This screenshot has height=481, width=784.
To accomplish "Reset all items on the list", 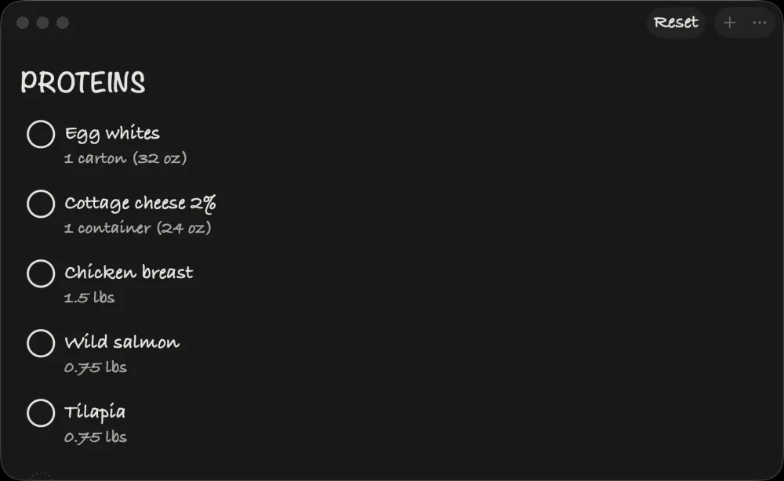I will (676, 22).
